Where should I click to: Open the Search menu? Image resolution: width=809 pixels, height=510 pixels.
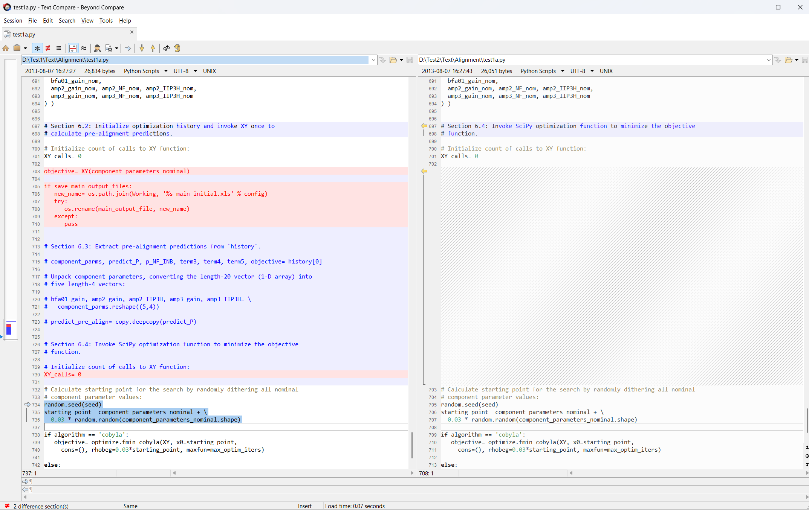click(67, 21)
